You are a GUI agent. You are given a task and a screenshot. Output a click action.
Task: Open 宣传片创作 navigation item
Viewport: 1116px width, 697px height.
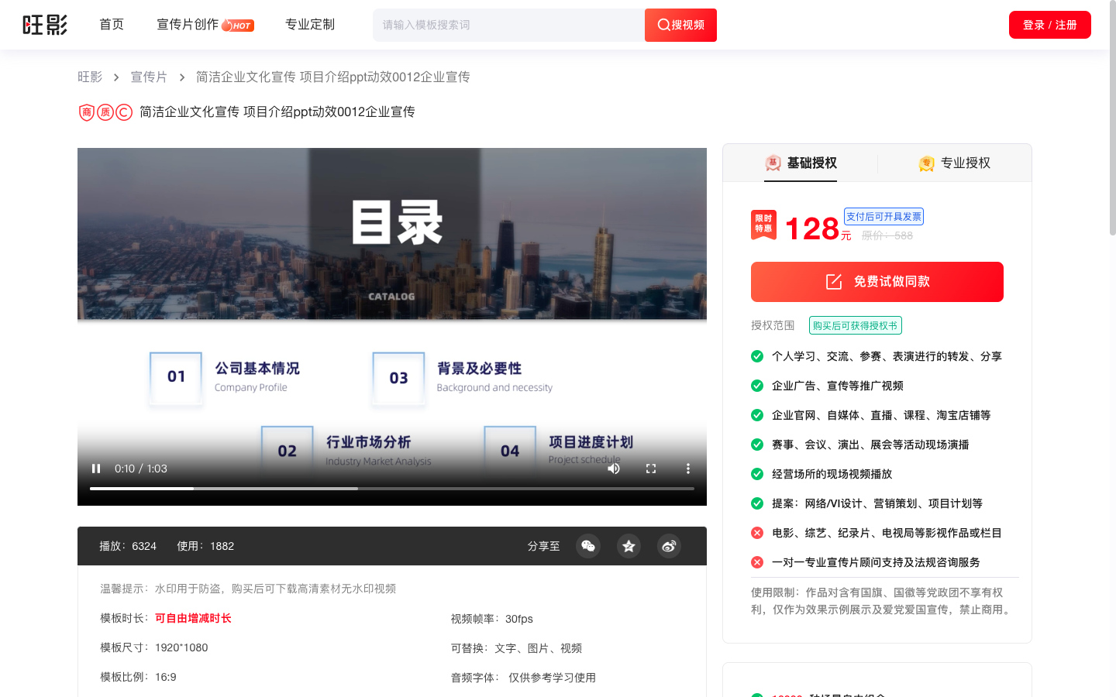click(188, 25)
